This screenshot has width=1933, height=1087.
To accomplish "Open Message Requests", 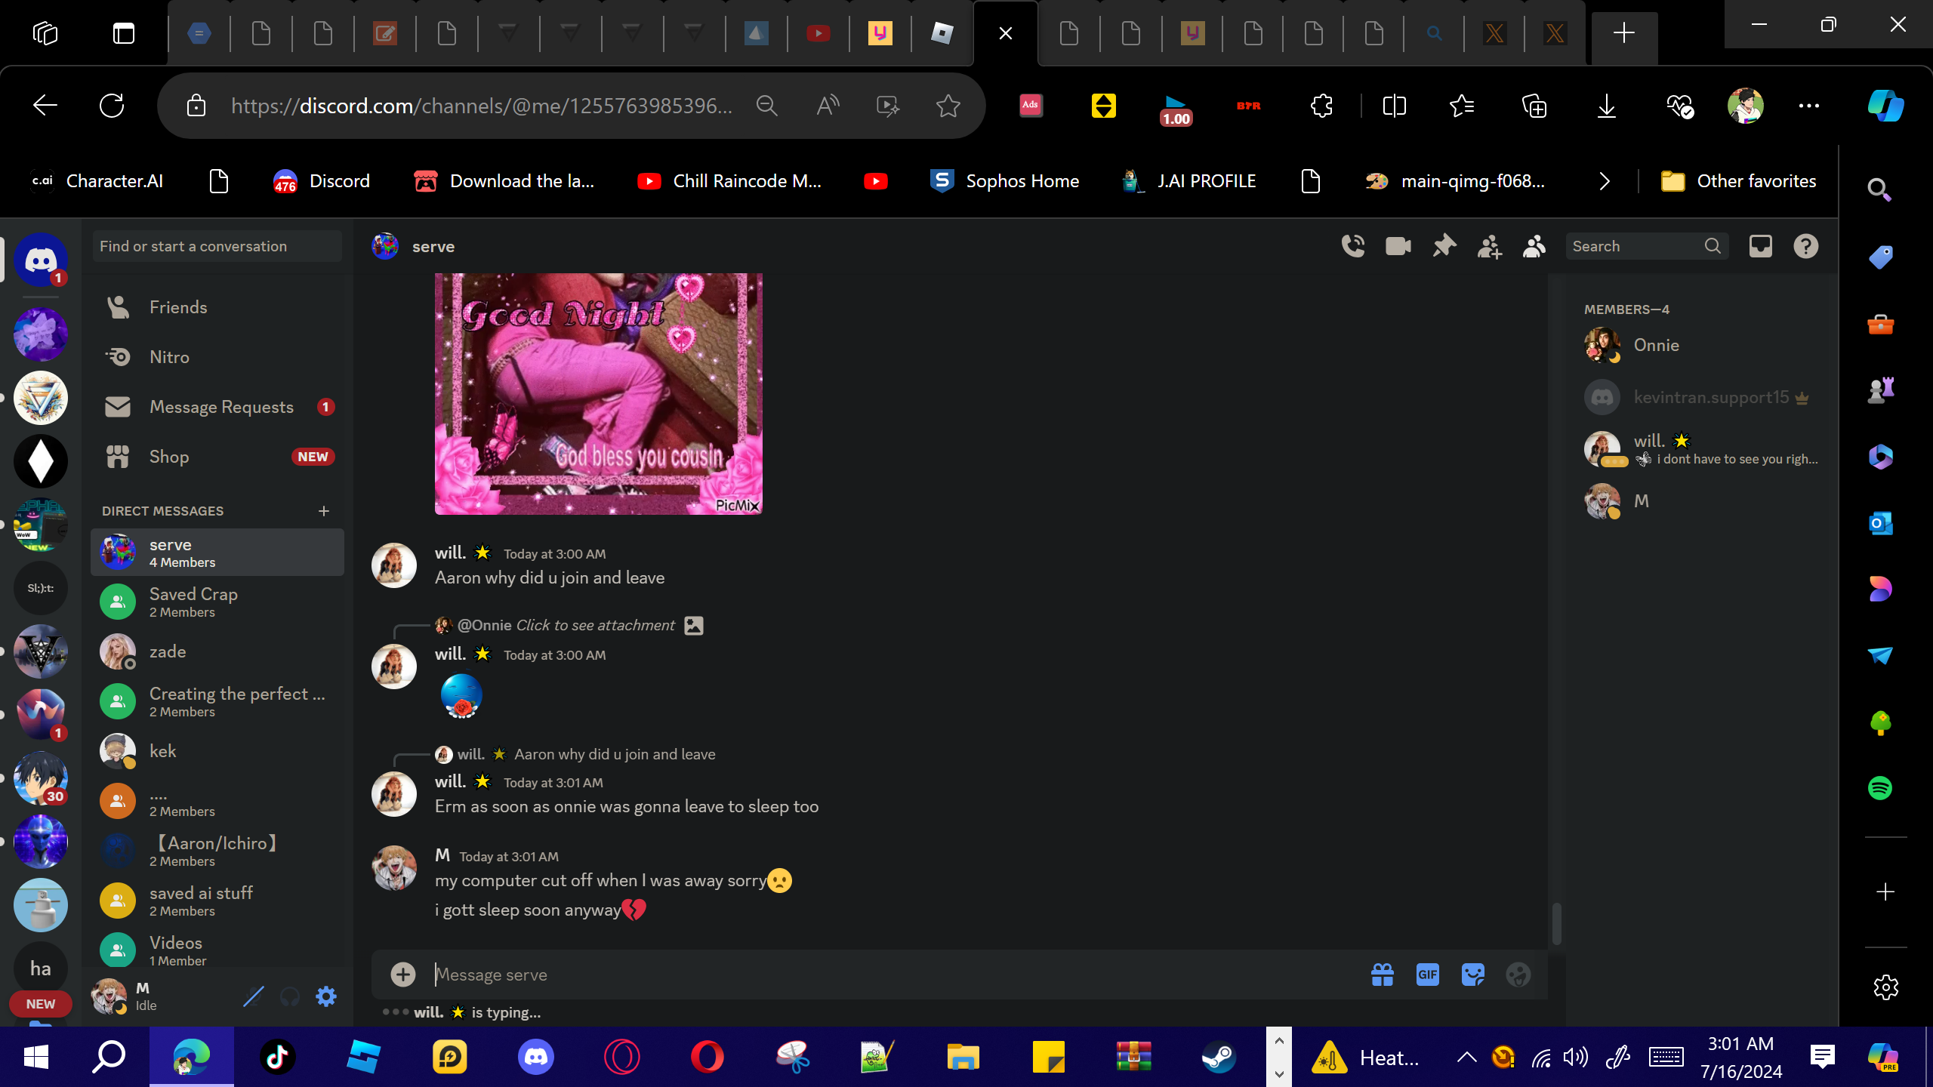I will 221,407.
